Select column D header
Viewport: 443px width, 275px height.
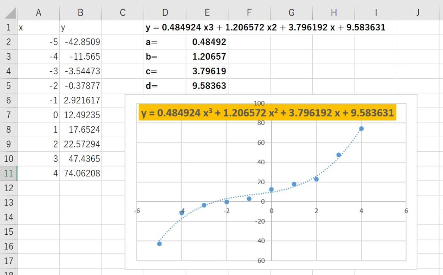[165, 13]
